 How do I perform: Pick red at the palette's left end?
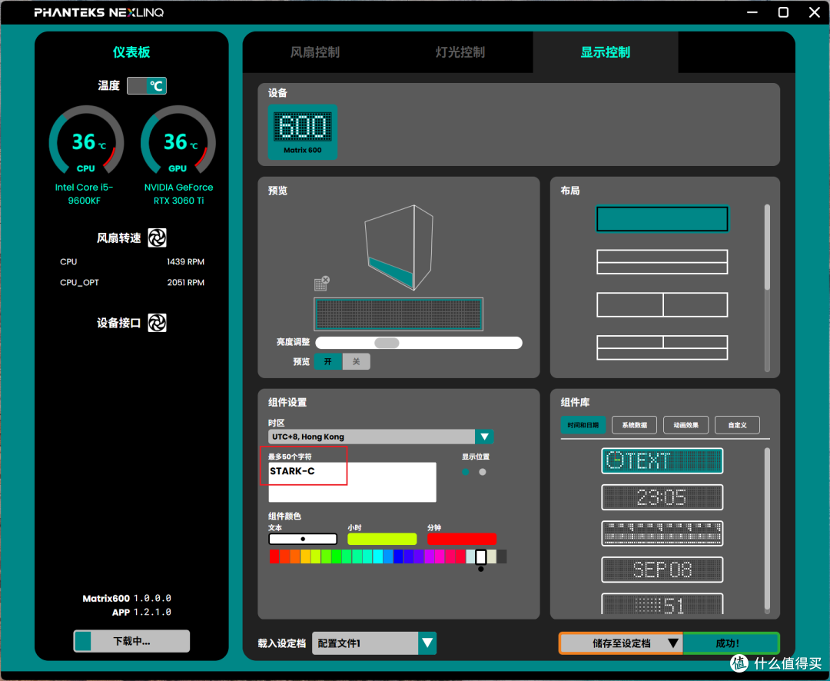click(274, 556)
